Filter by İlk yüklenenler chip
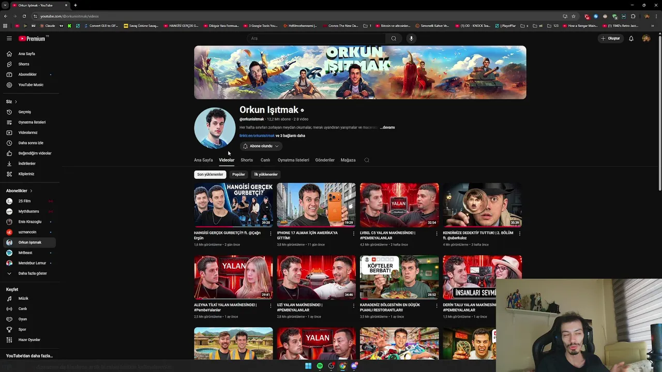This screenshot has height=372, width=662. tap(266, 175)
